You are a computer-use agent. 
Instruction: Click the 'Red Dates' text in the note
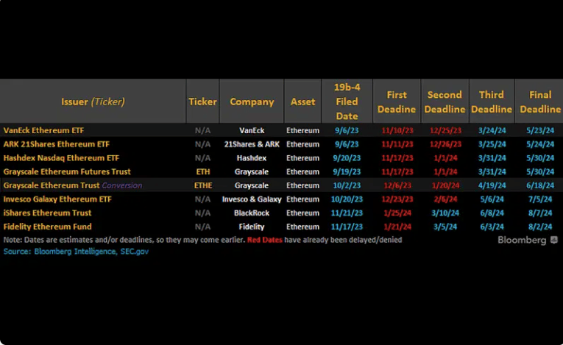[265, 240]
